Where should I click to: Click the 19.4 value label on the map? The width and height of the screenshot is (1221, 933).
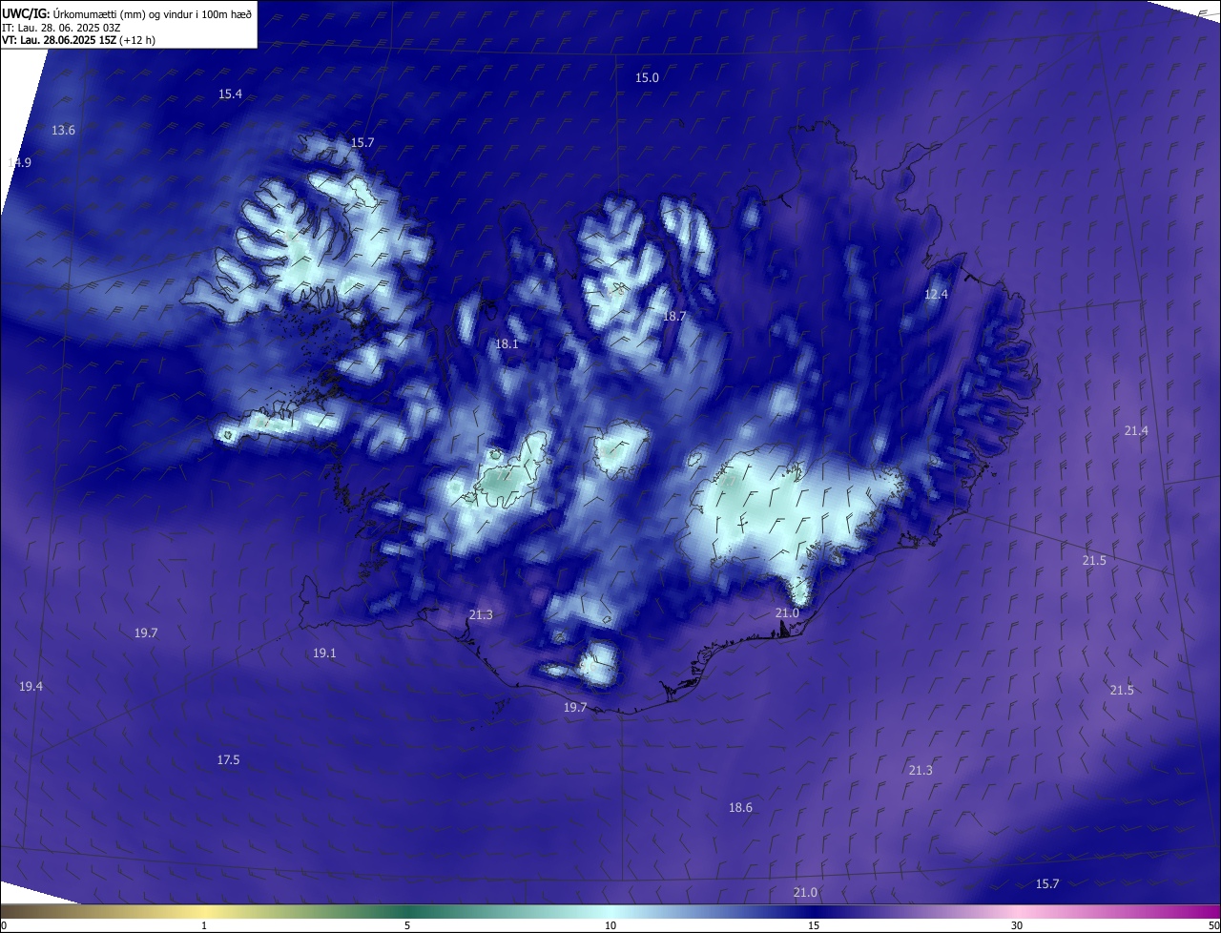31,686
